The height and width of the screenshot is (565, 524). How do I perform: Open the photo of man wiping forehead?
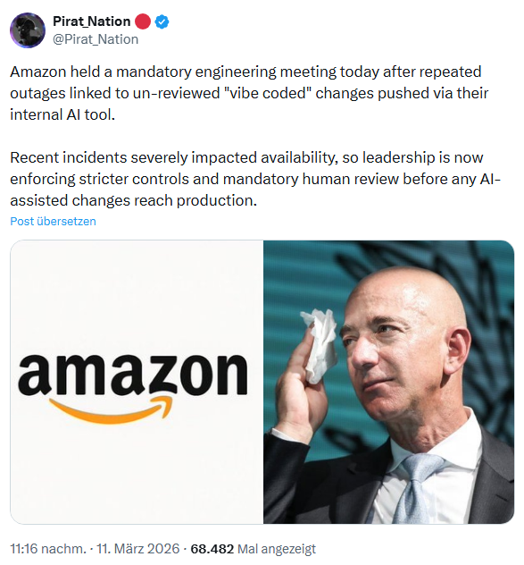pos(388,382)
